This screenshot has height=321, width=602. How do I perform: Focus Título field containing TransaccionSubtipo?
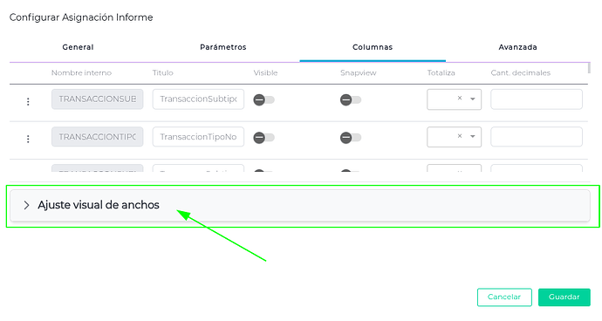198,99
